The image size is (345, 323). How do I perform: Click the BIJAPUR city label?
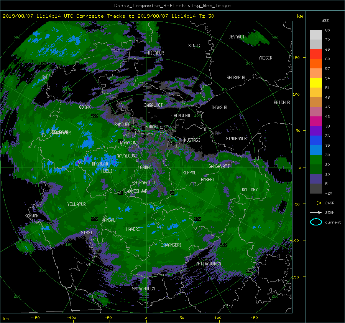pyautogui.click(x=156, y=53)
